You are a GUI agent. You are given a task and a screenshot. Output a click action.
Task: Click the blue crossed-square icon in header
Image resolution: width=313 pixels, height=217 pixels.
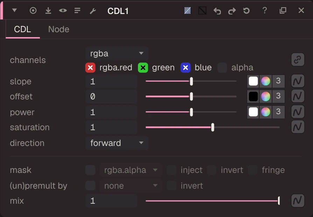coord(187,10)
